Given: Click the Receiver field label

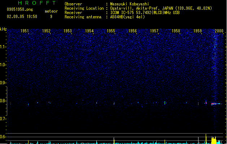Looking at the screenshot, I should 73,13.
